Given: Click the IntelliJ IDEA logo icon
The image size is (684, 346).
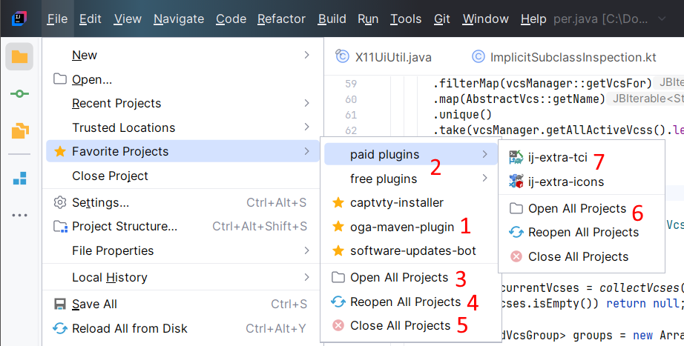Looking at the screenshot, I should [19, 19].
